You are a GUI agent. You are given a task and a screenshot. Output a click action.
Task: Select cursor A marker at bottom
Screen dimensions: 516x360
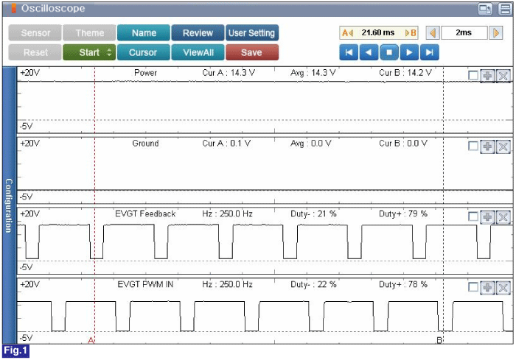[91, 340]
